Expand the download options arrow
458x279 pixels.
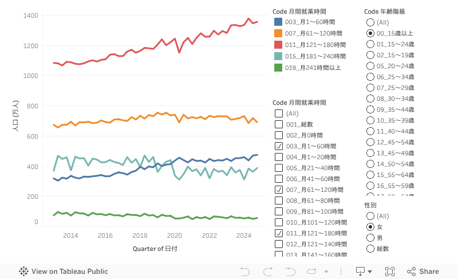pos(370,272)
